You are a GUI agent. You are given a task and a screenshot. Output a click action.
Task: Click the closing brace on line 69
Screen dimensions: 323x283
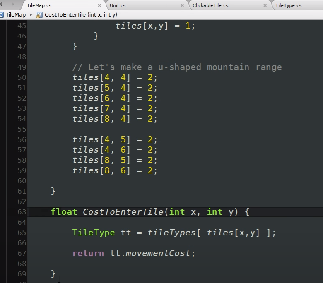pyautogui.click(x=53, y=274)
